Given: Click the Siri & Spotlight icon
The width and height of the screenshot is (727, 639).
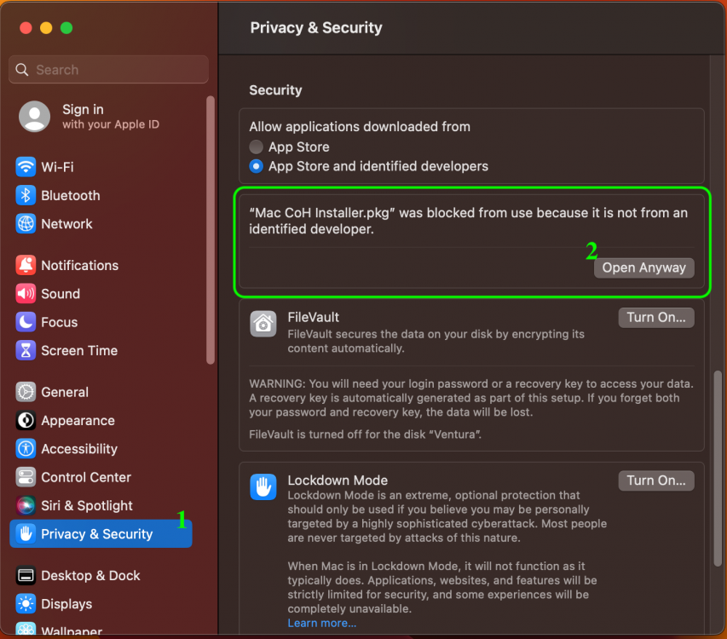Looking at the screenshot, I should coord(26,506).
